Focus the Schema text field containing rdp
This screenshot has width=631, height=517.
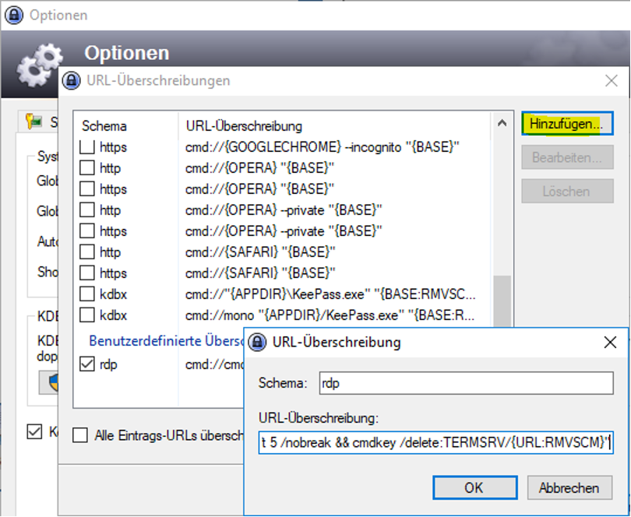(x=464, y=382)
